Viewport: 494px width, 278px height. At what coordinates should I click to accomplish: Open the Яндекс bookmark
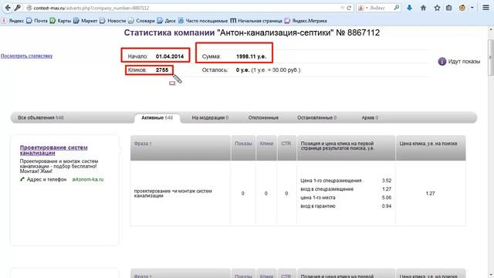(13, 21)
